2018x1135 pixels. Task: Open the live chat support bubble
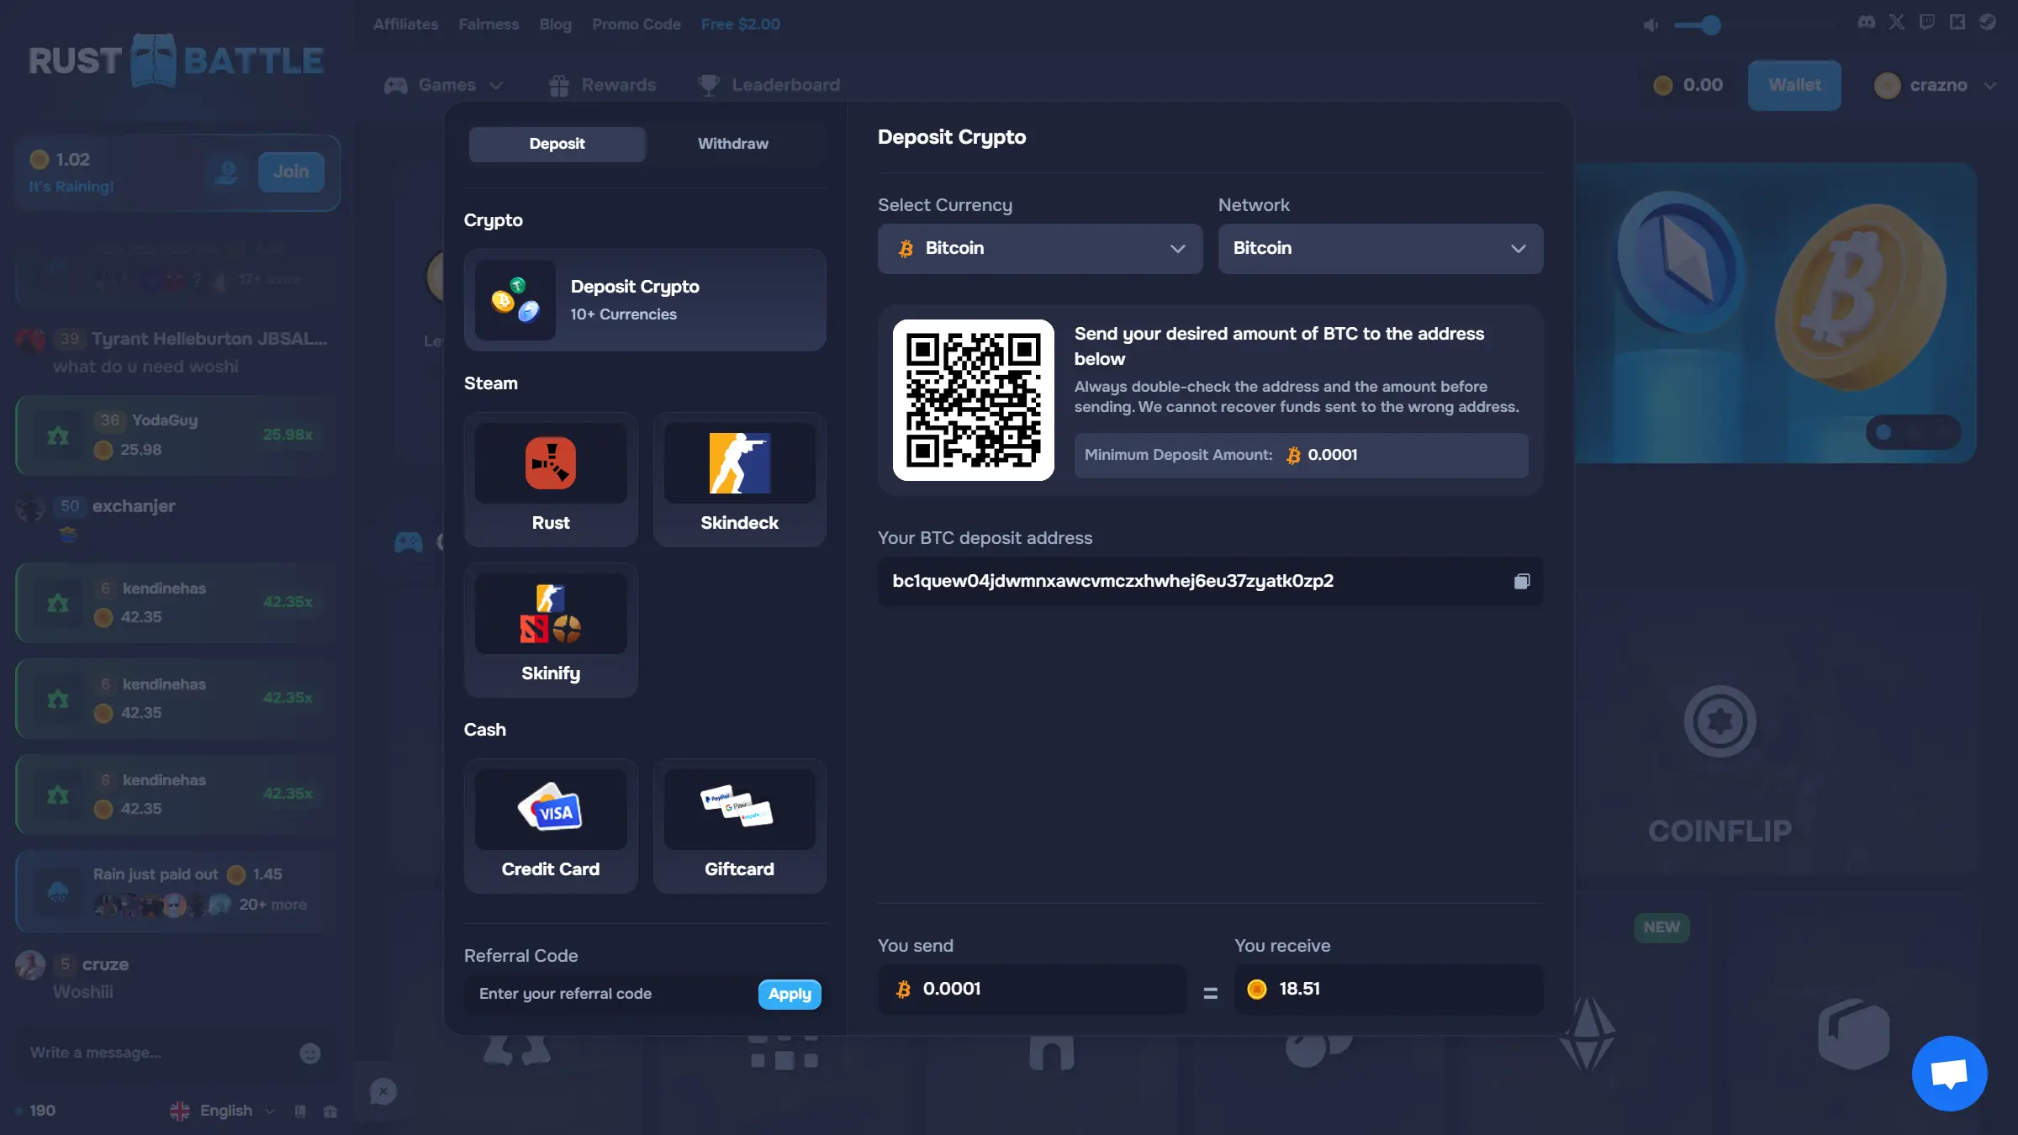click(x=1949, y=1074)
